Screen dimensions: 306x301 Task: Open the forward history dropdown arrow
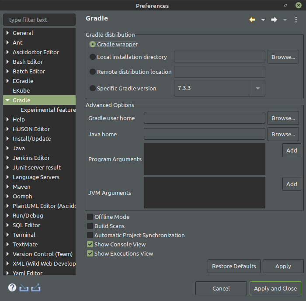285,20
